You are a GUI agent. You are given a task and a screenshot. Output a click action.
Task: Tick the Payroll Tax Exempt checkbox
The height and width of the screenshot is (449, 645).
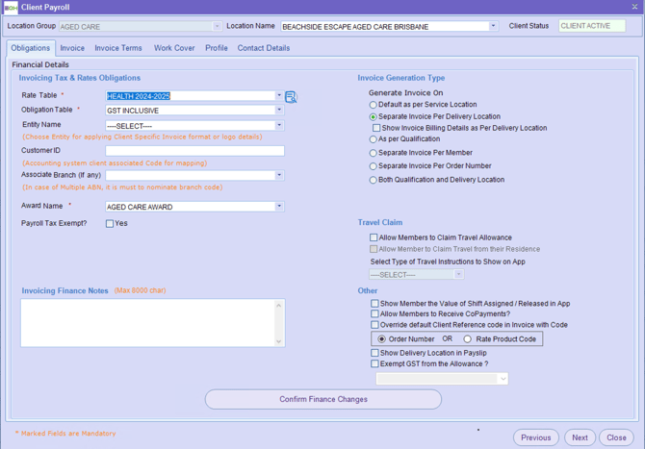click(110, 224)
